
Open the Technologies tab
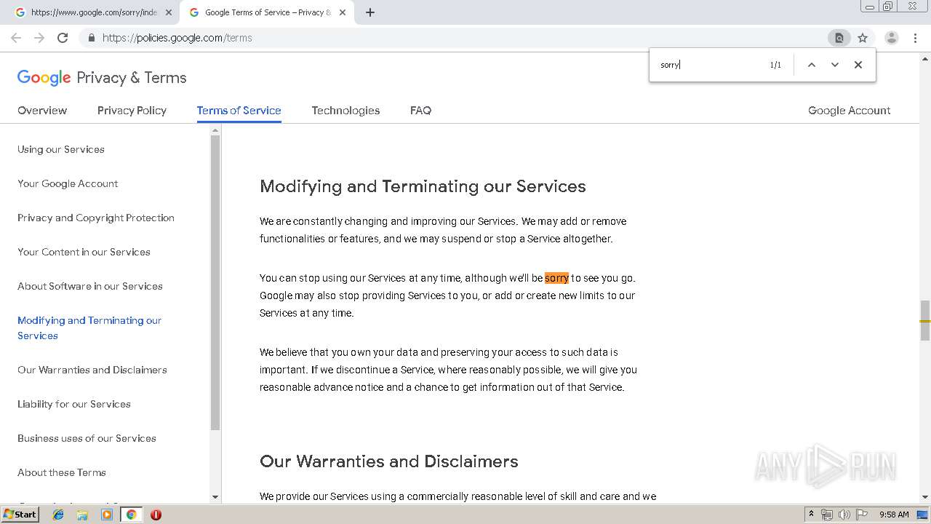pos(345,111)
